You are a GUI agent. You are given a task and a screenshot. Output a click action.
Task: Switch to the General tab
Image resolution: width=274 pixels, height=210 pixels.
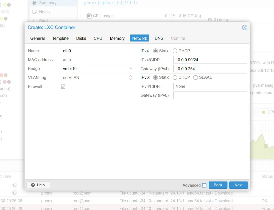(x=38, y=38)
